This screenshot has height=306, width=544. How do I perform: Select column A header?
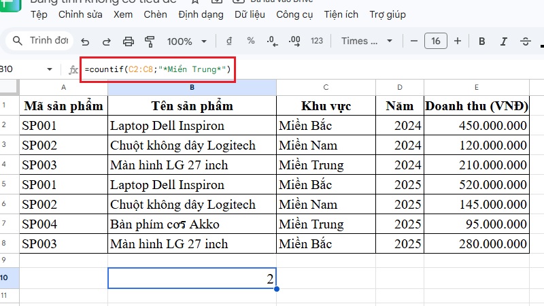pyautogui.click(x=63, y=88)
